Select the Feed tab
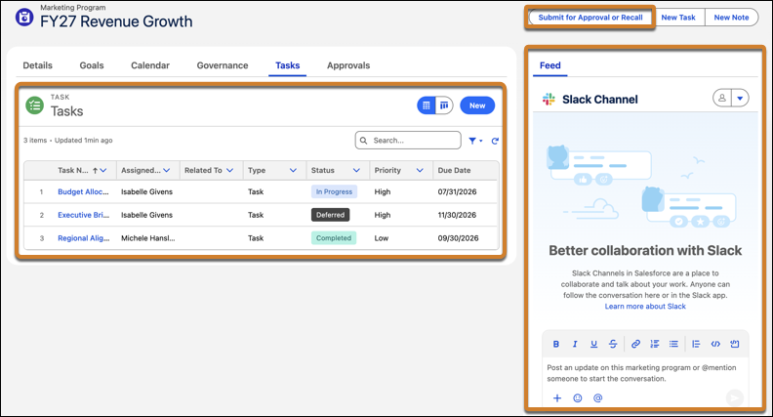The height and width of the screenshot is (417, 773). click(x=550, y=65)
